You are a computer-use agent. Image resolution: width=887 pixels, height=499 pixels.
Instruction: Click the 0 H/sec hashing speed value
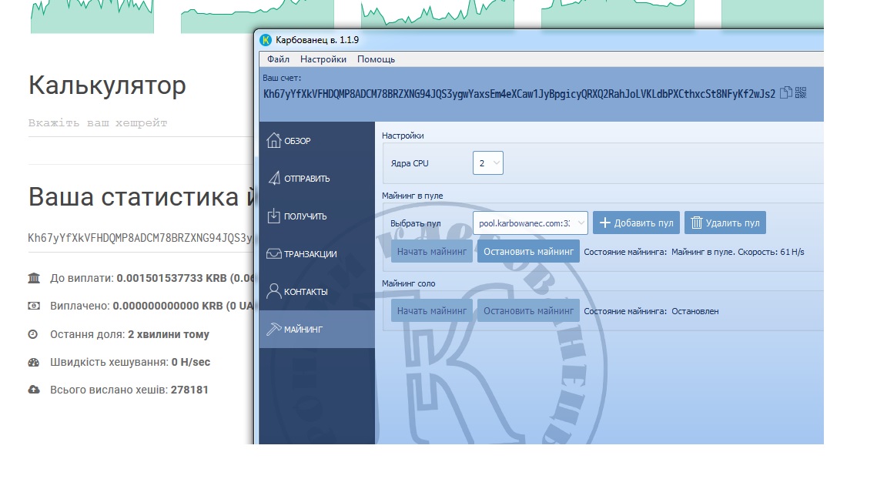(191, 362)
